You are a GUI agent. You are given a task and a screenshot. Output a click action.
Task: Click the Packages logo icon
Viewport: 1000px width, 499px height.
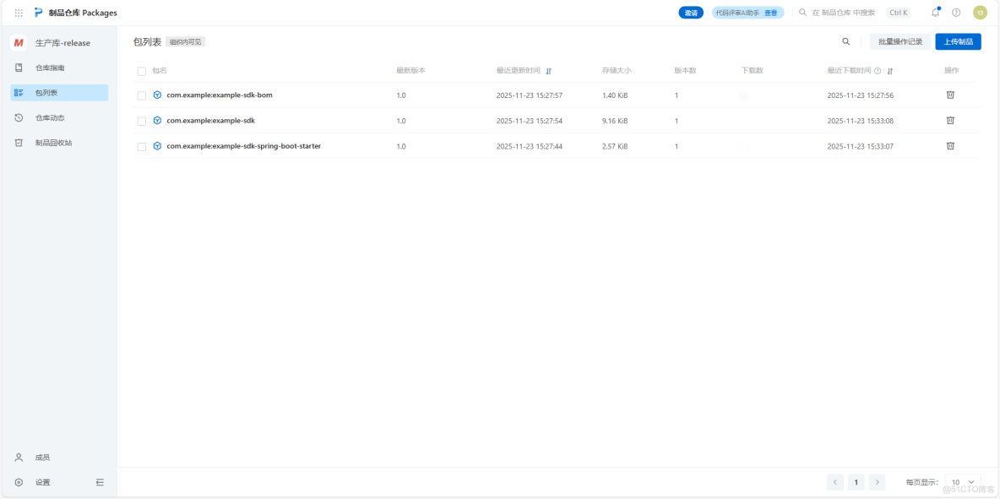tap(38, 13)
